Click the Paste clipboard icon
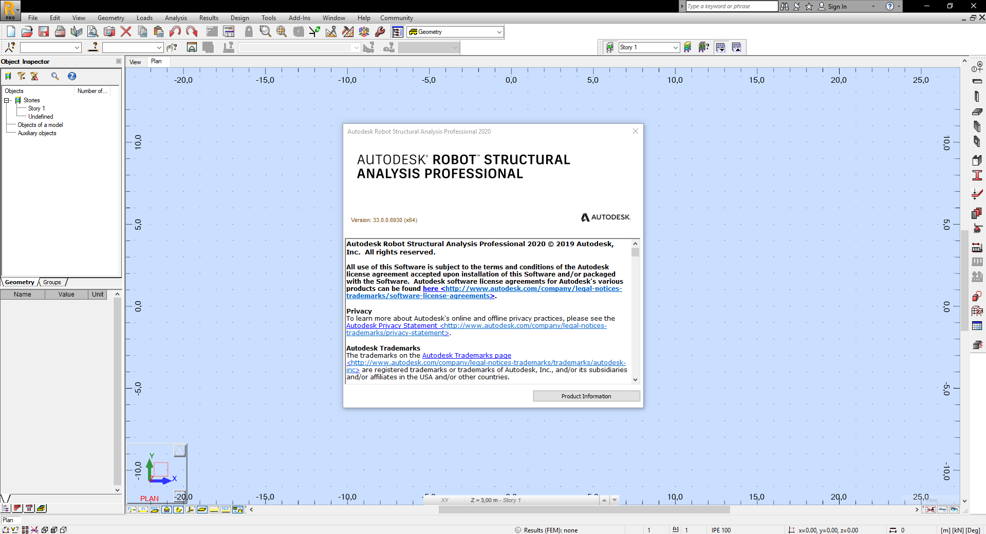The image size is (986, 534). [x=159, y=32]
